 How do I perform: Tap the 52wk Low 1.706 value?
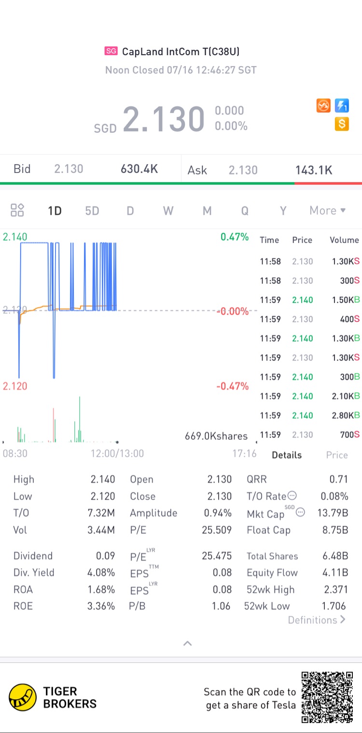[x=334, y=606]
